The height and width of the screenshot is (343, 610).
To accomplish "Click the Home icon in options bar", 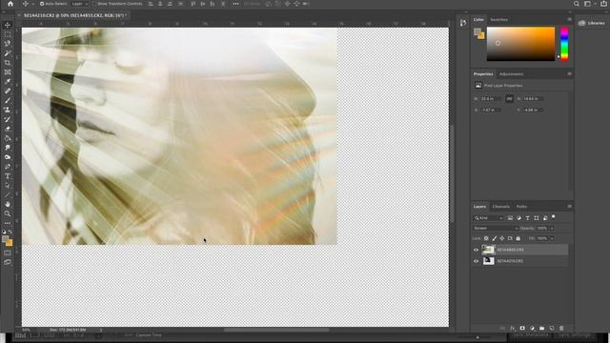I will (x=10, y=4).
